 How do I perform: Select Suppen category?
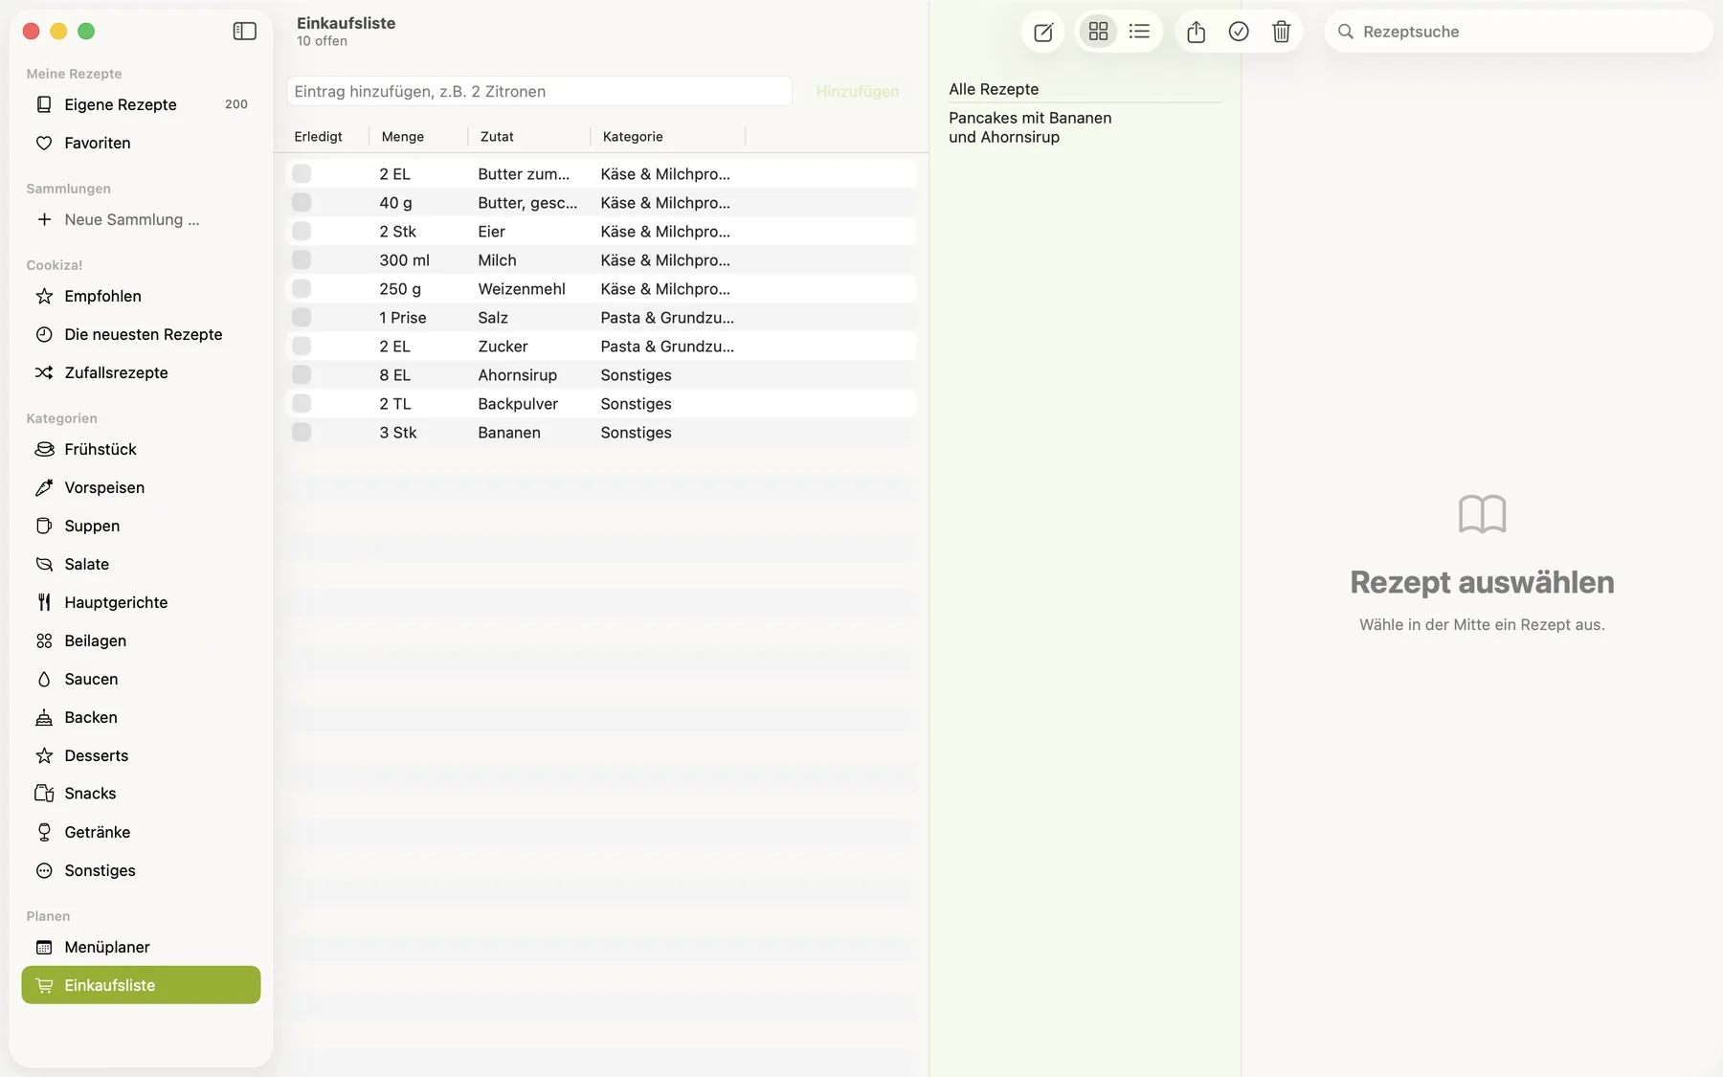(x=141, y=526)
